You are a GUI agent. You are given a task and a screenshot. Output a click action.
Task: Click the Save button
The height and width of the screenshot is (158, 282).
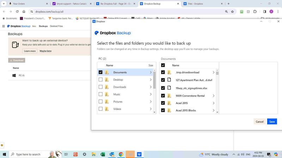pyautogui.click(x=272, y=121)
